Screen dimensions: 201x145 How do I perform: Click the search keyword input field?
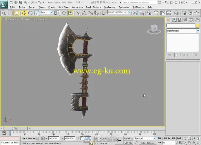(139, 2)
